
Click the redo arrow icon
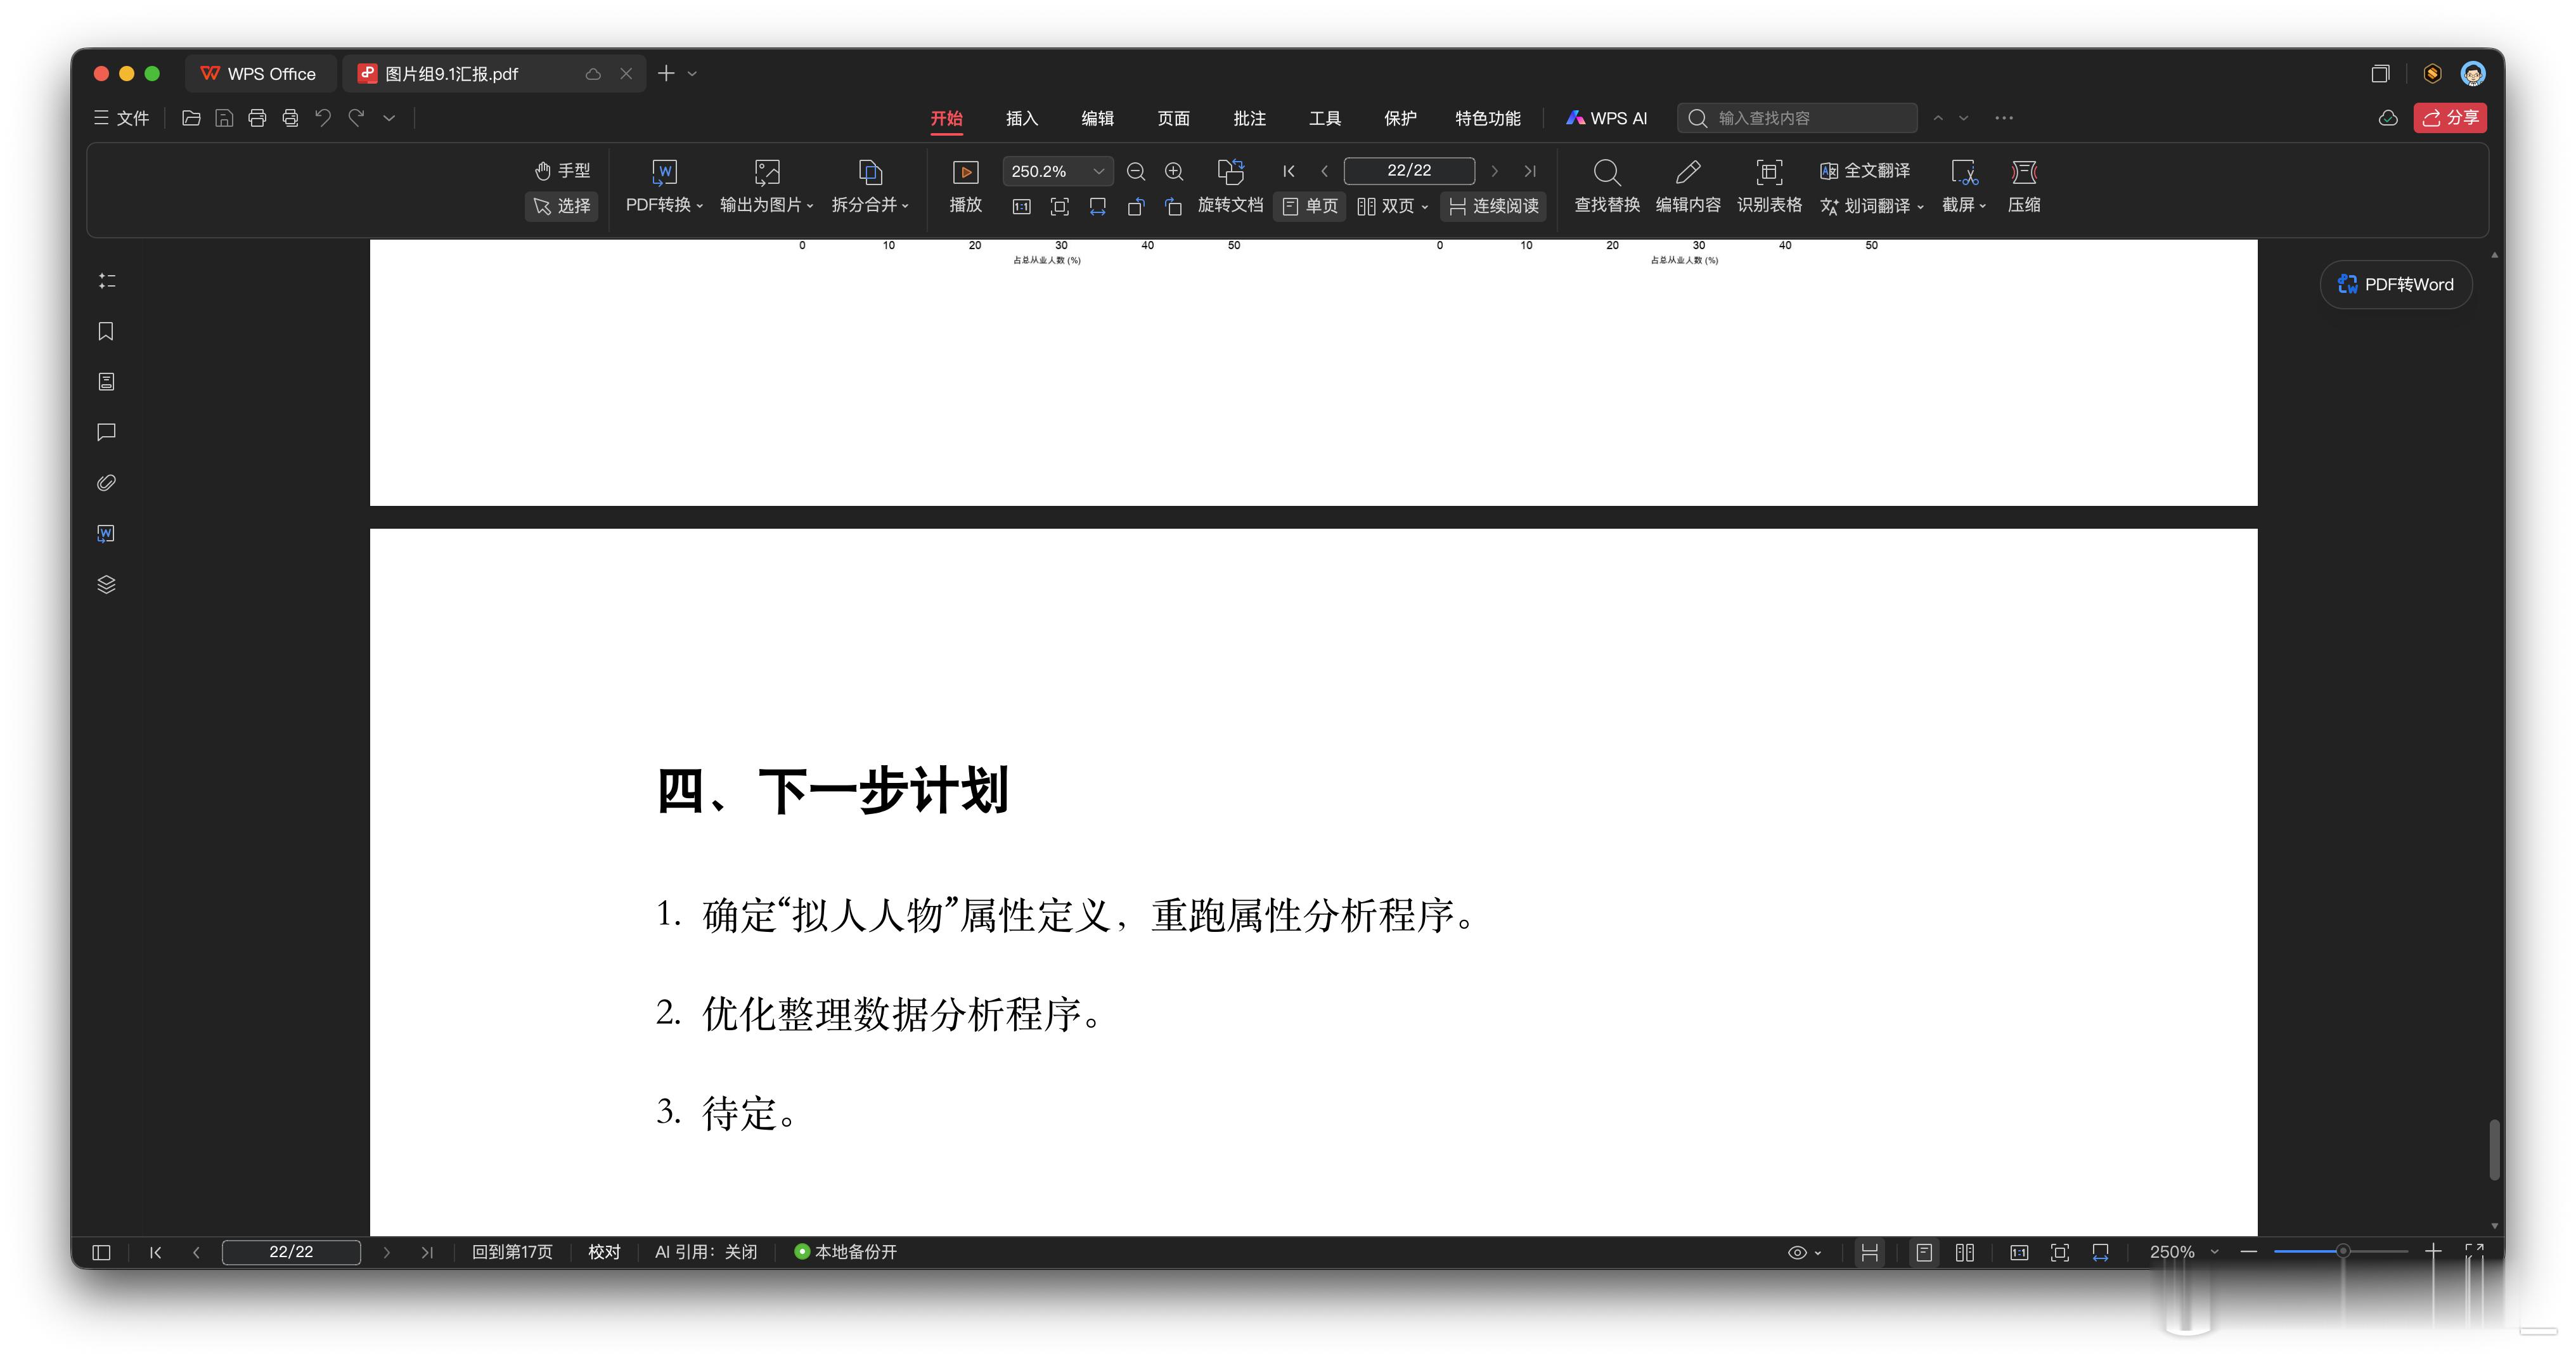(356, 118)
